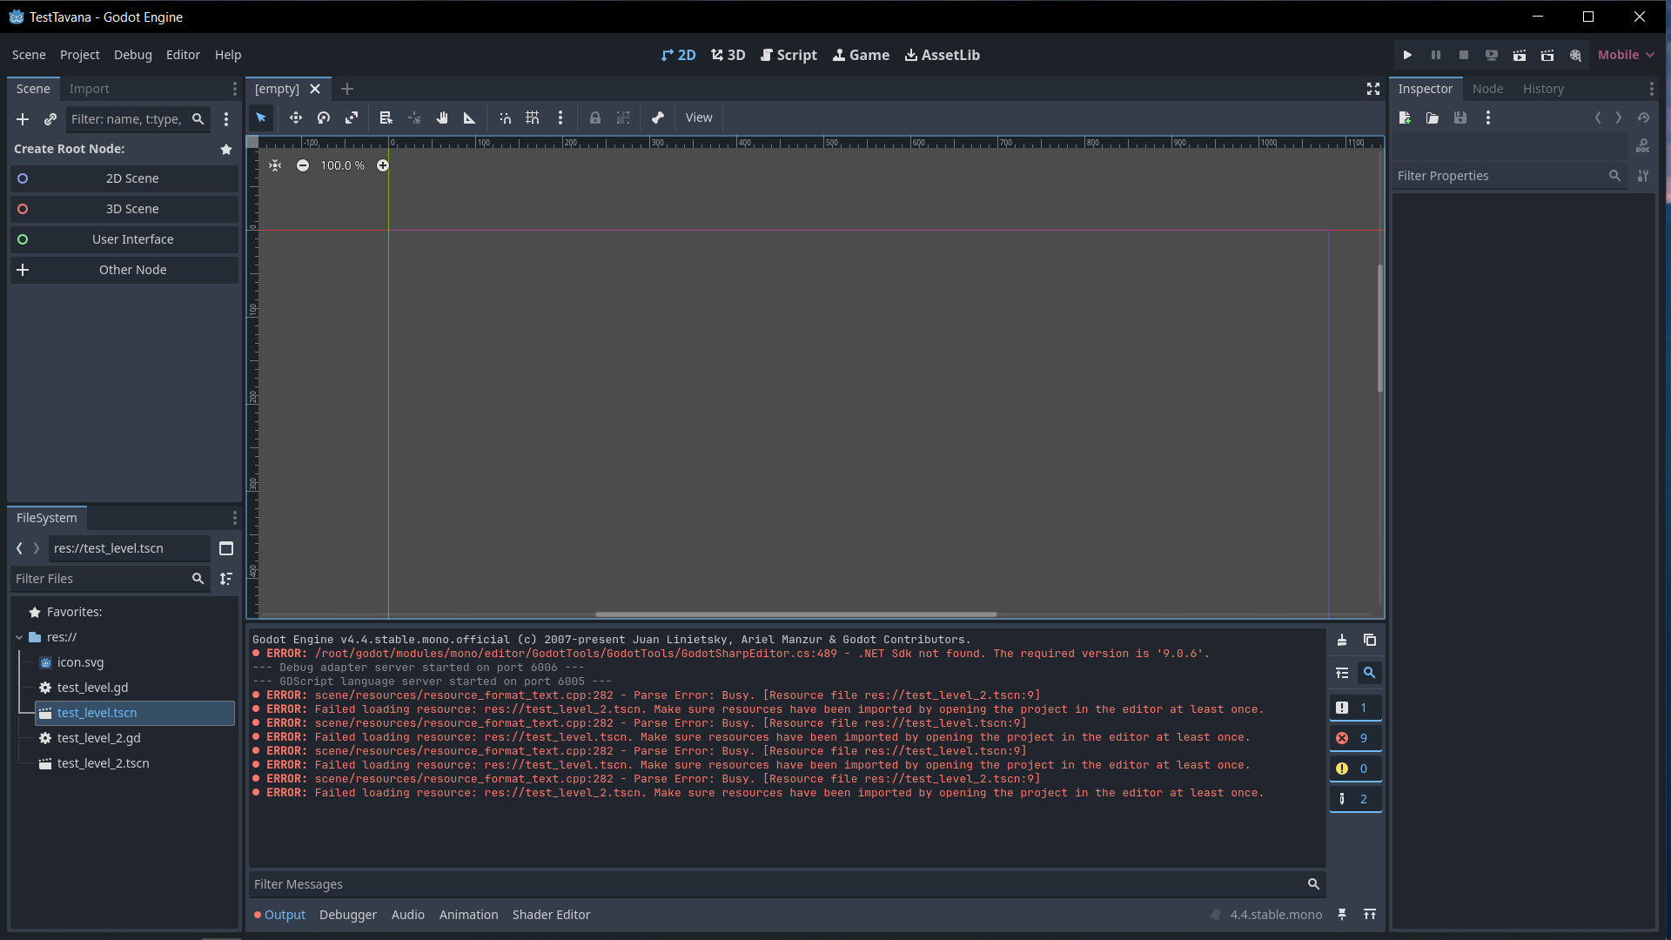The image size is (1671, 940).
Task: Click the viewport horizontal scrollbar
Action: click(795, 614)
